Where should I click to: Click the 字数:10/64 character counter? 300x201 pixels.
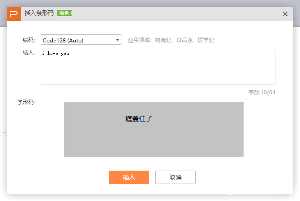click(261, 92)
